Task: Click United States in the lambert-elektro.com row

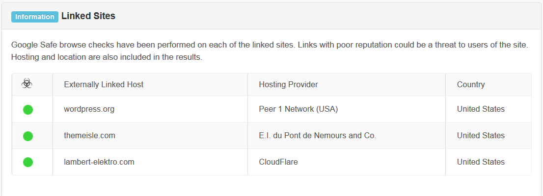Action: 480,162
